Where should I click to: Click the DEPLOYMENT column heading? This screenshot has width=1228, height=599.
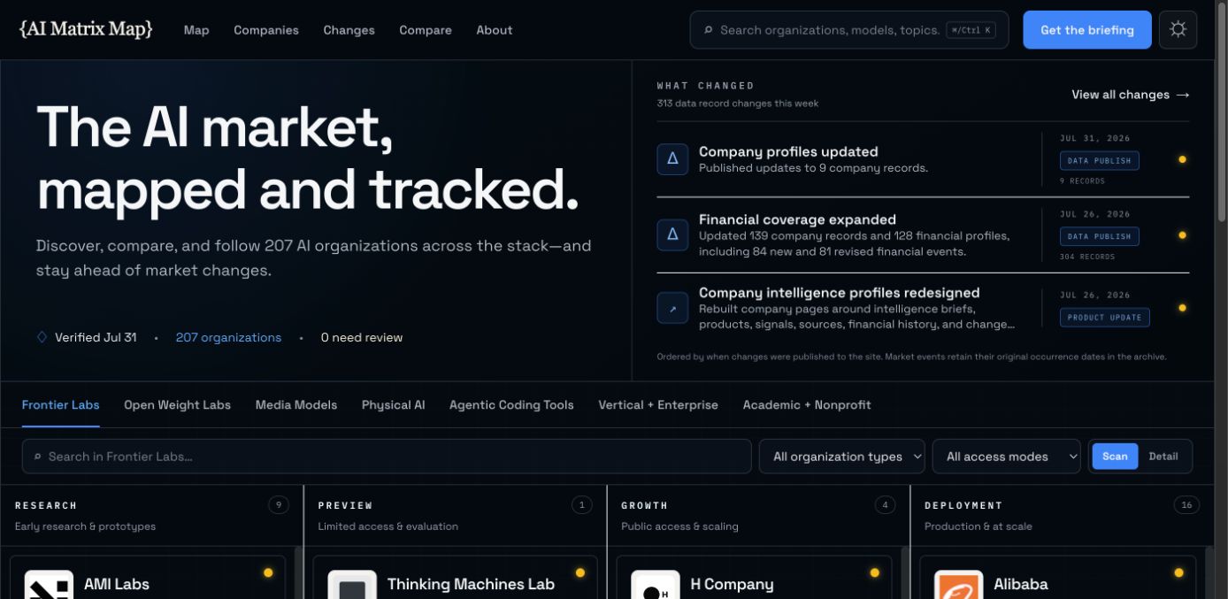(963, 505)
